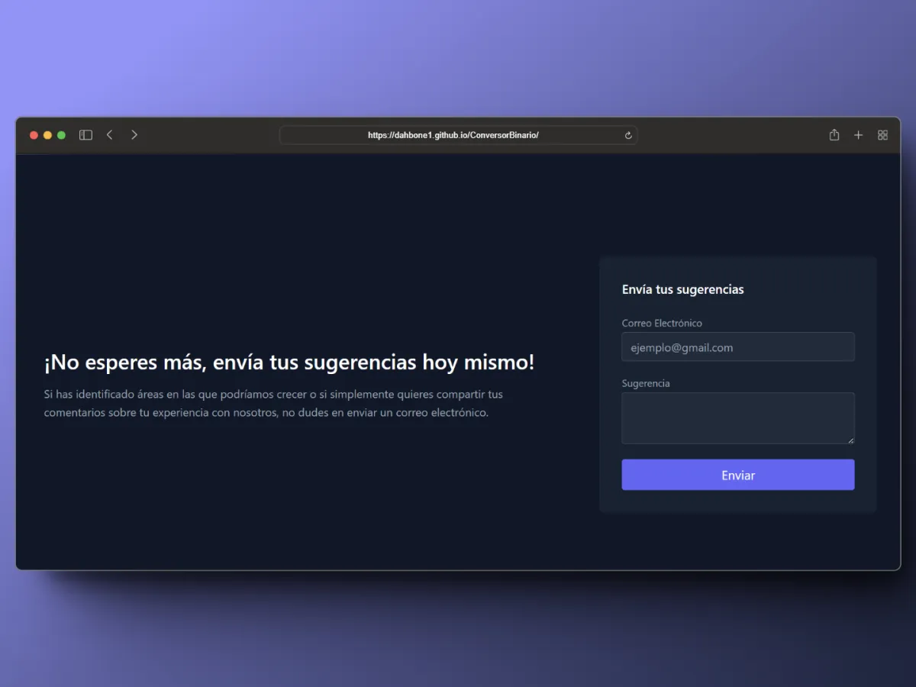Click inside the Sugerencia text area
The height and width of the screenshot is (687, 916).
point(738,418)
